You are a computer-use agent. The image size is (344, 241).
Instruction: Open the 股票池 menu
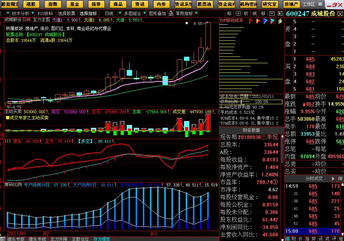click(205, 4)
